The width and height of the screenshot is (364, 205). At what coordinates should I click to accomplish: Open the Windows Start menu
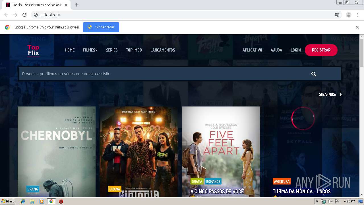(8, 201)
